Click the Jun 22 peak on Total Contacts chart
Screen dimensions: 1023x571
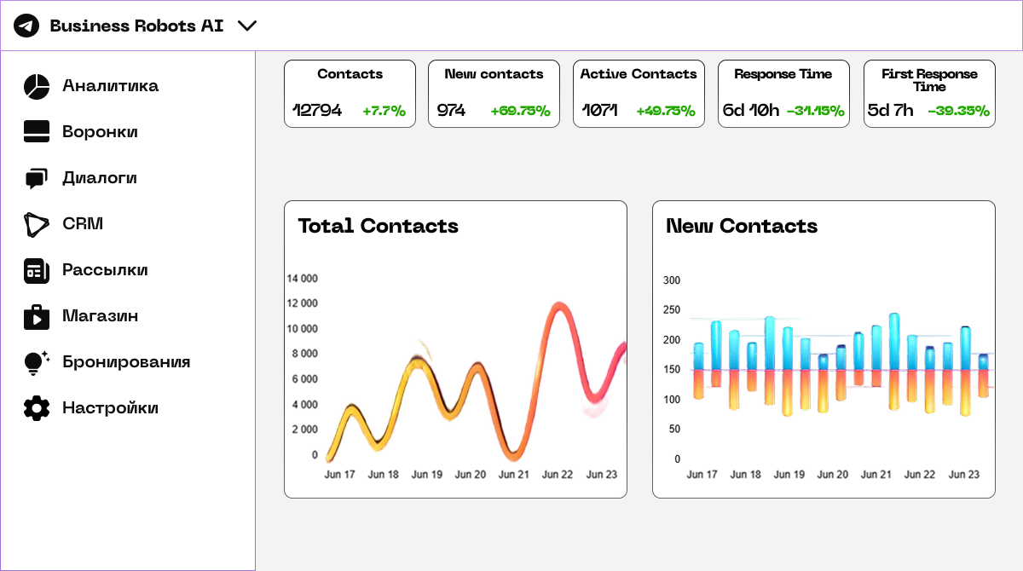tap(558, 307)
